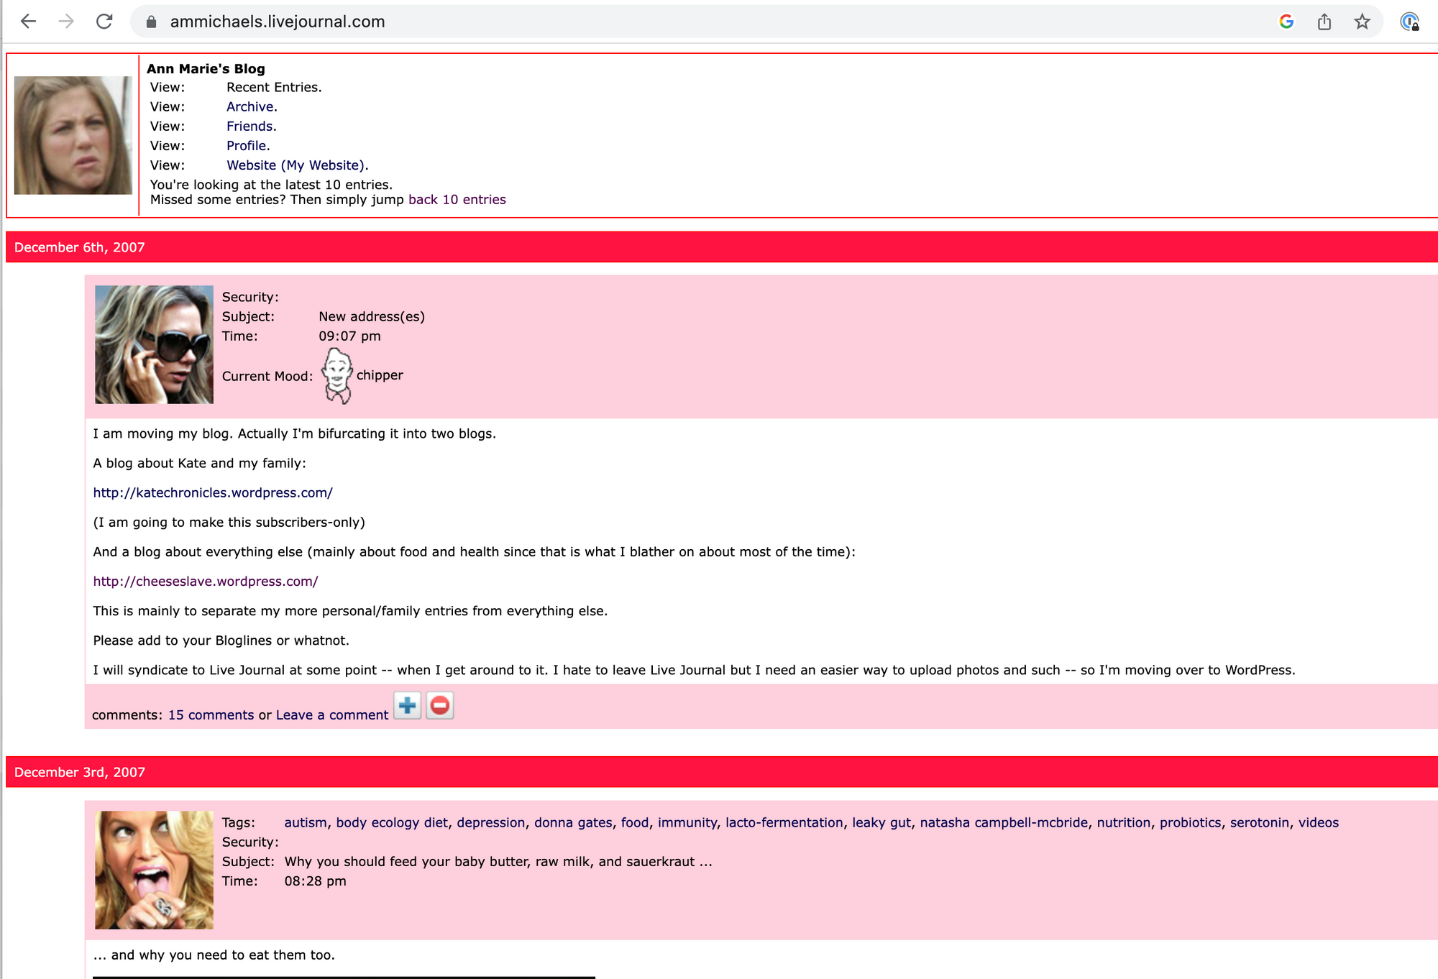View the 15 comments link
The image size is (1438, 979).
(x=211, y=714)
